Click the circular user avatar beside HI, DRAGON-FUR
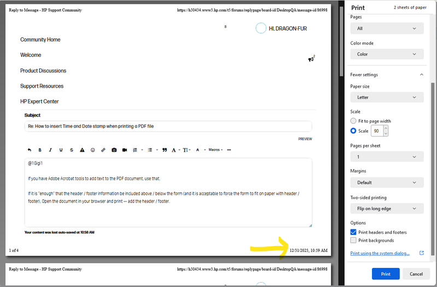The height and width of the screenshot is (287, 437). pyautogui.click(x=261, y=28)
